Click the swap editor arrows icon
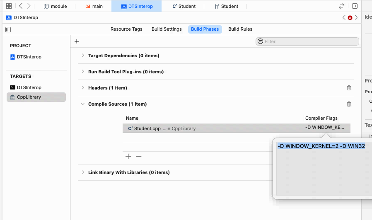Image resolution: width=372 pixels, height=220 pixels. pos(341,6)
